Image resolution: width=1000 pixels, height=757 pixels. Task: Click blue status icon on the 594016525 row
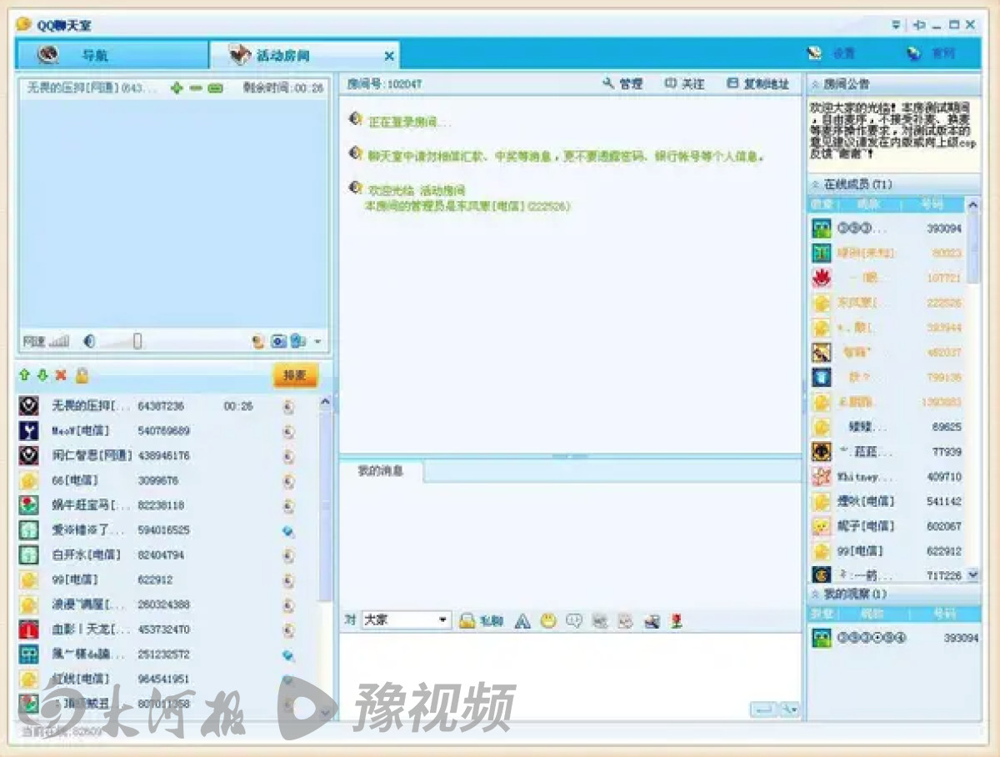tap(288, 531)
